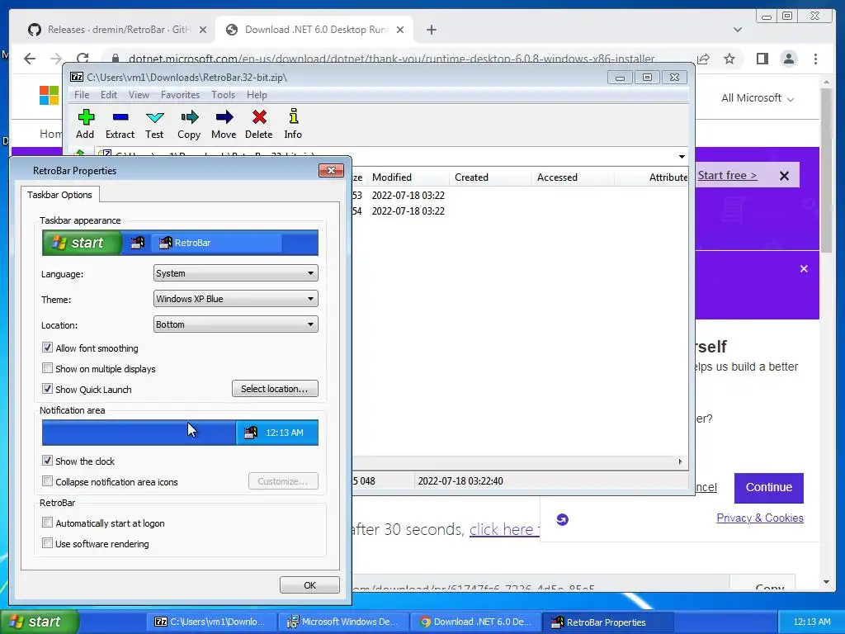
Task: Open the Tools menu in 7-Zip
Action: click(223, 95)
